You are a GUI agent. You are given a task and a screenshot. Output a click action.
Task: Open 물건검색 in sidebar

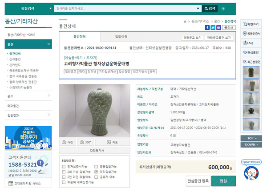pos(15,54)
